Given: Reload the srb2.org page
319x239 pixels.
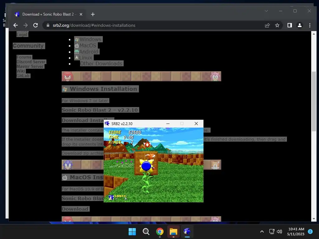Looking at the screenshot, I should 36,25.
